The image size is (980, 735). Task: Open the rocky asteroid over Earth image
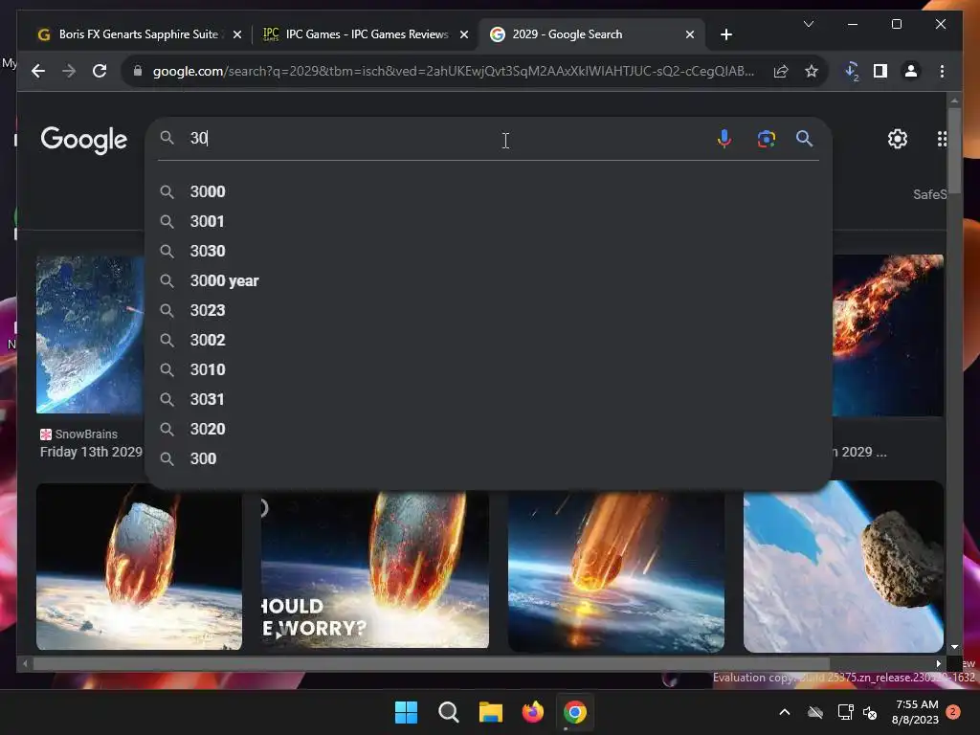[843, 567]
